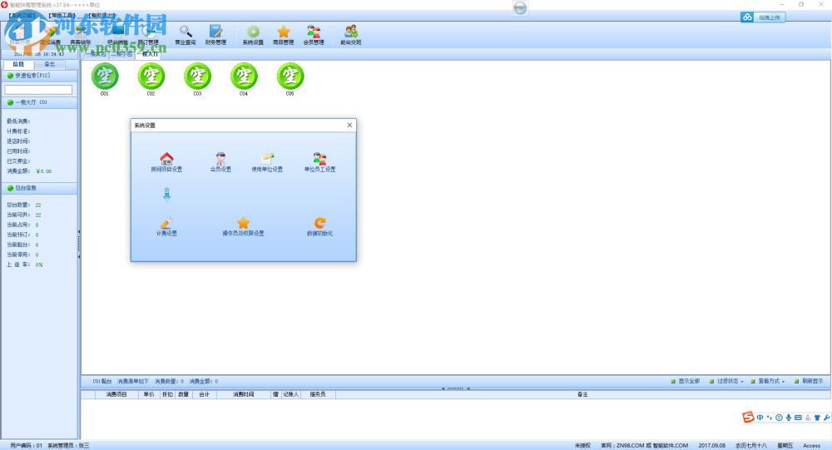The height and width of the screenshot is (450, 832).
Task: Open the 帮助退出 menu
Action: [x=102, y=16]
